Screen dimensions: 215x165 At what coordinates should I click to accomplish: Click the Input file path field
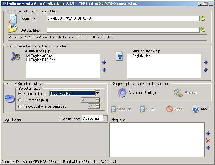(123, 18)
